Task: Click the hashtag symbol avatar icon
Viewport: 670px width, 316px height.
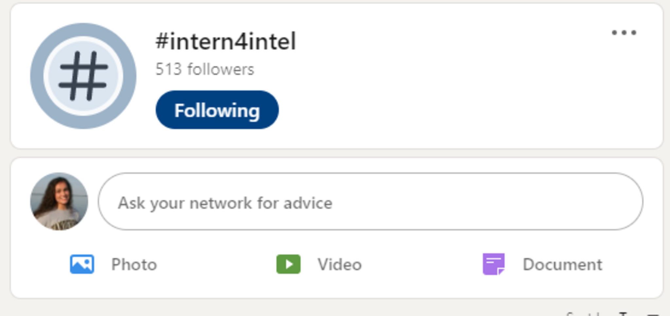Action: pos(83,76)
